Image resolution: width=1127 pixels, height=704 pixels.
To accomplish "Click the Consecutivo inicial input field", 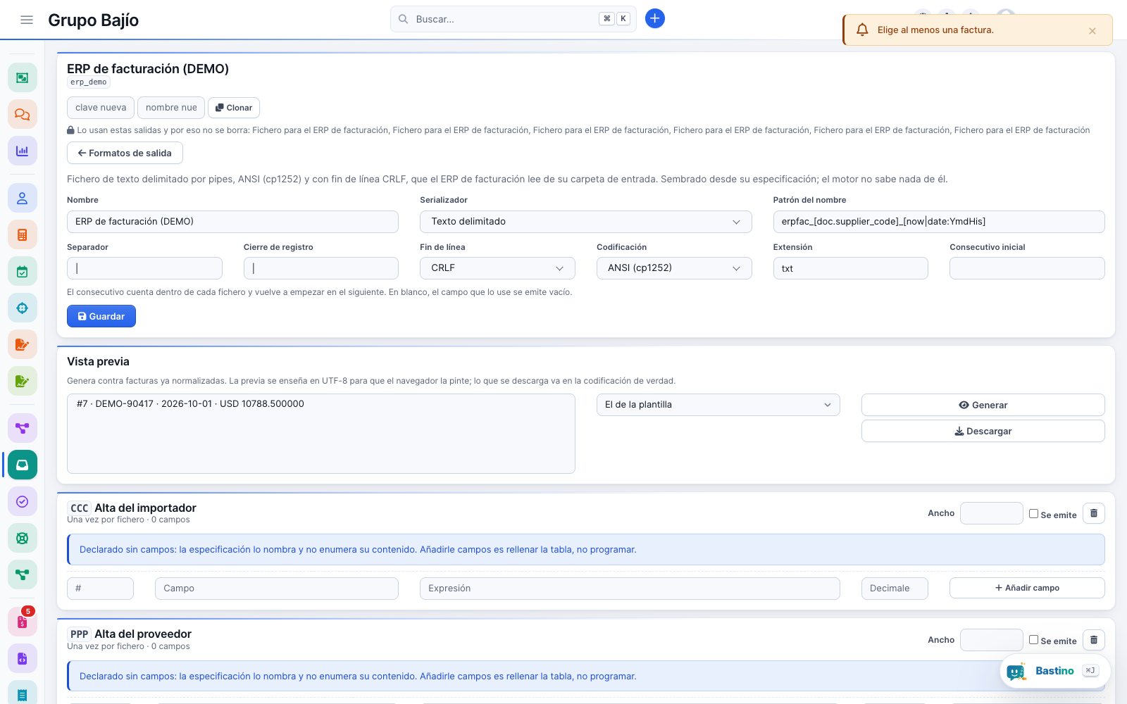I will coord(1027,268).
